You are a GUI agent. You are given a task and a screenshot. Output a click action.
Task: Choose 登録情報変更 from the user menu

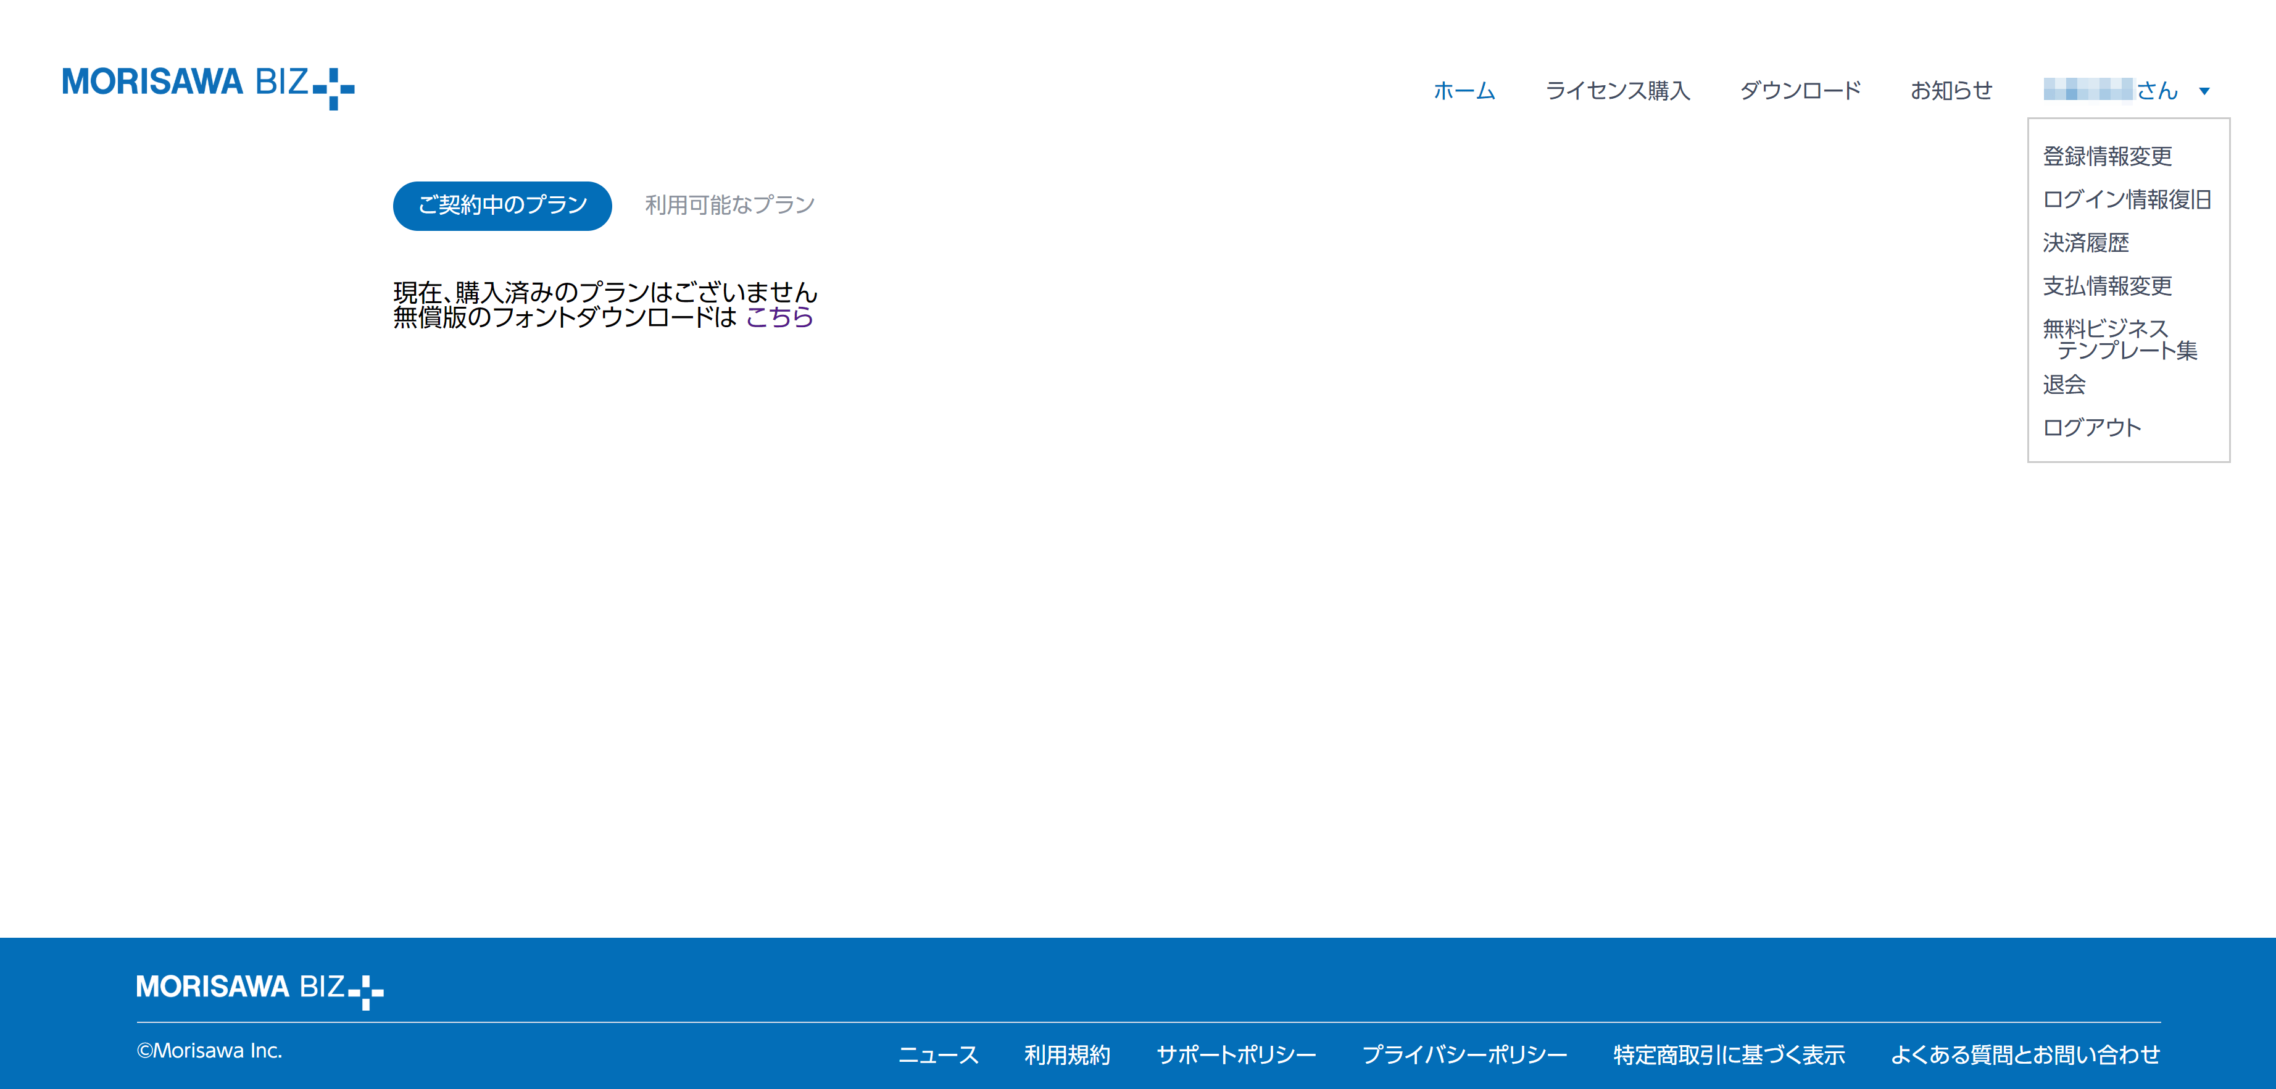[2108, 156]
